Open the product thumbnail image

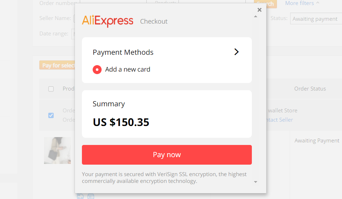tap(57, 150)
